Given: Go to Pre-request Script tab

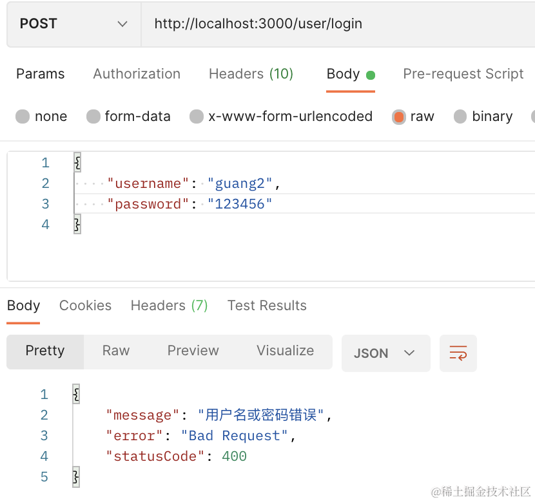Looking at the screenshot, I should [463, 74].
